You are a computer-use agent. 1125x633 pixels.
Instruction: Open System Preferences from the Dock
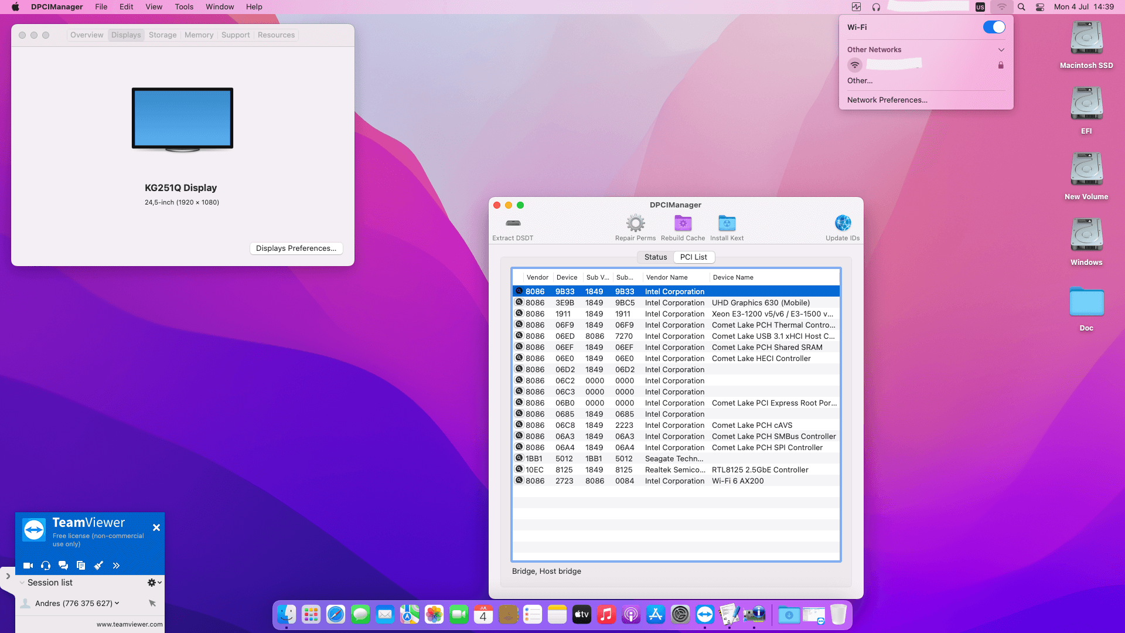680,614
